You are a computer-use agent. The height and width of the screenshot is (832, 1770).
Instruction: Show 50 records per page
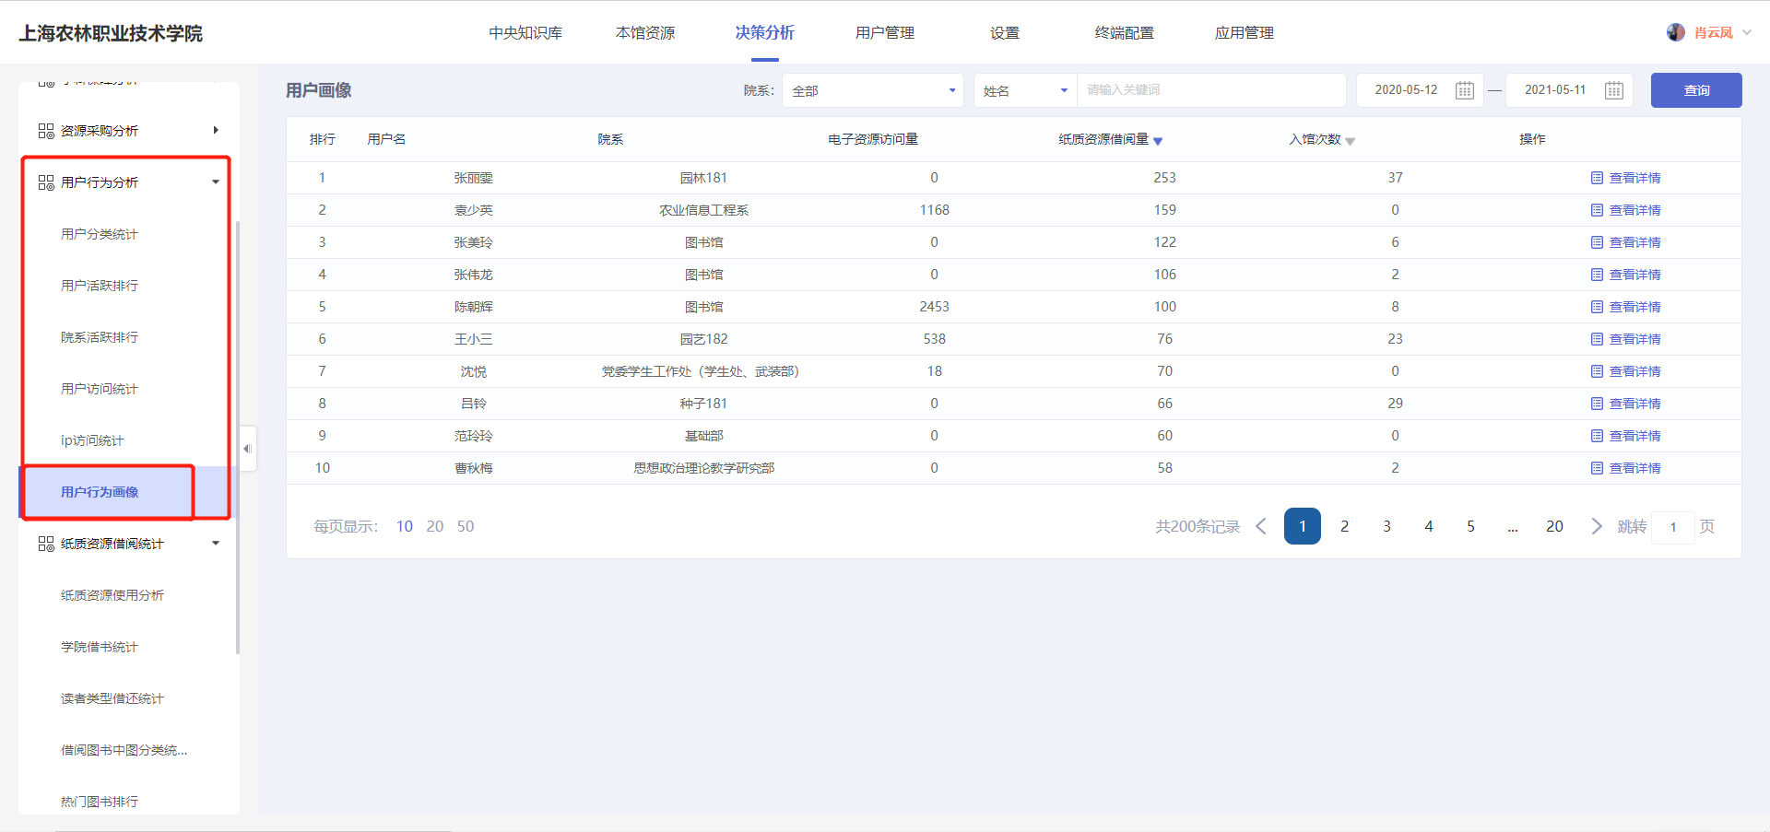[466, 526]
